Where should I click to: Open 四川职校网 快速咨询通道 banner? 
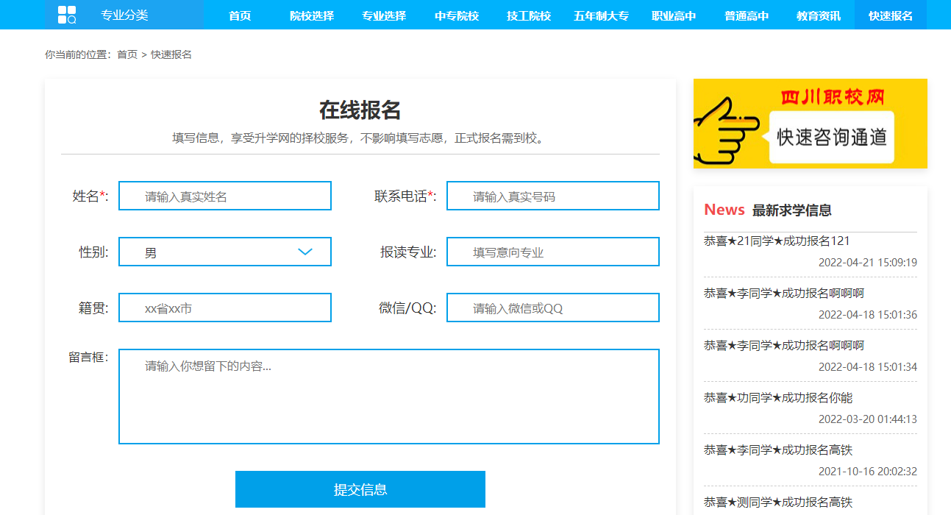[x=810, y=124]
